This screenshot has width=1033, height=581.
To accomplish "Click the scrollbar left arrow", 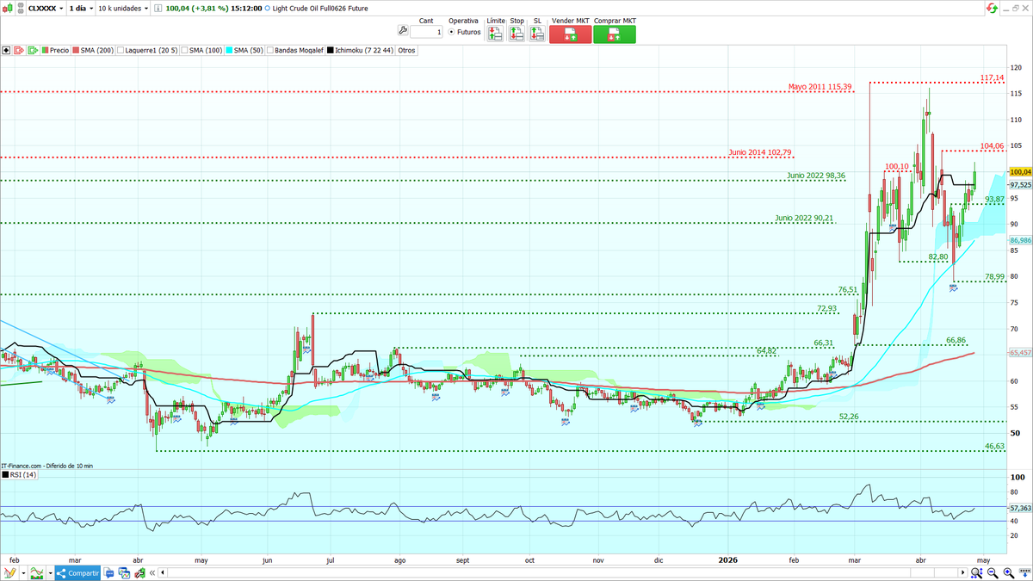I will point(163,572).
